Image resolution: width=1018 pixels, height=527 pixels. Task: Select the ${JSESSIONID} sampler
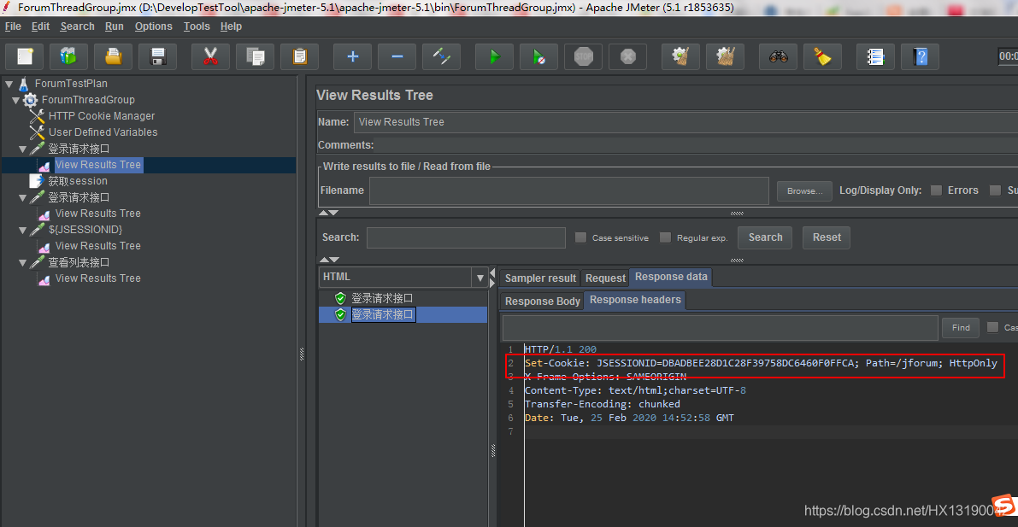point(85,230)
